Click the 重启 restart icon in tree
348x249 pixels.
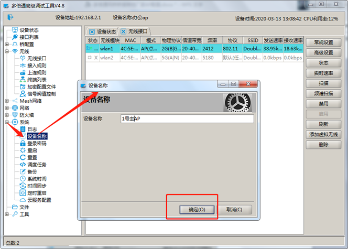pos(23,150)
